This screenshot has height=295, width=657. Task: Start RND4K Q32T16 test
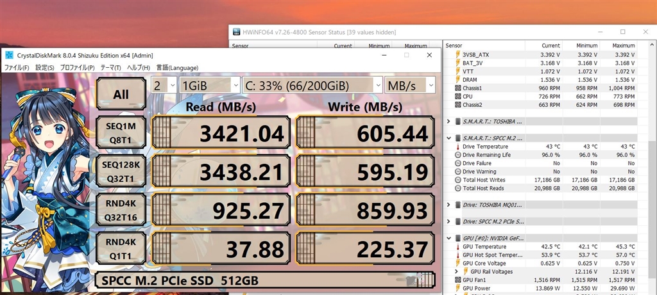(x=121, y=210)
